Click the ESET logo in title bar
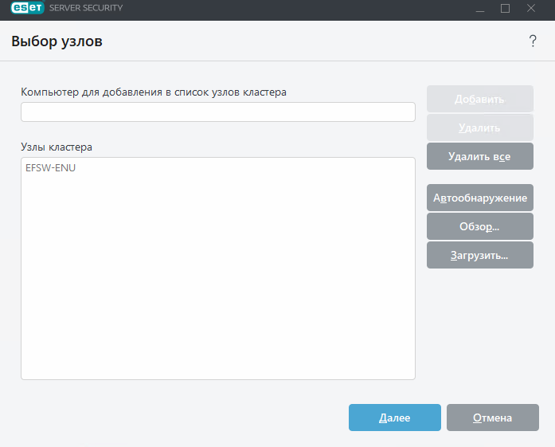555x447 pixels. click(x=27, y=8)
